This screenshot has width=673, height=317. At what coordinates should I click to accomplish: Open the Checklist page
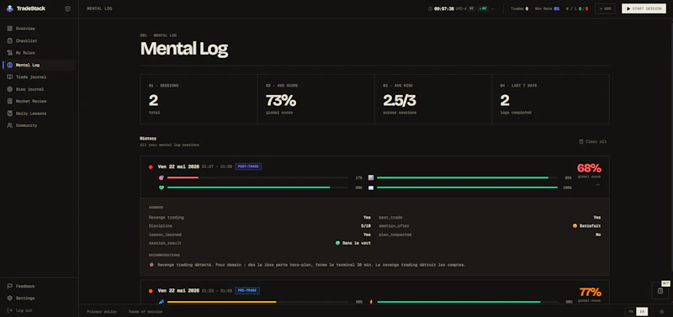point(39,40)
